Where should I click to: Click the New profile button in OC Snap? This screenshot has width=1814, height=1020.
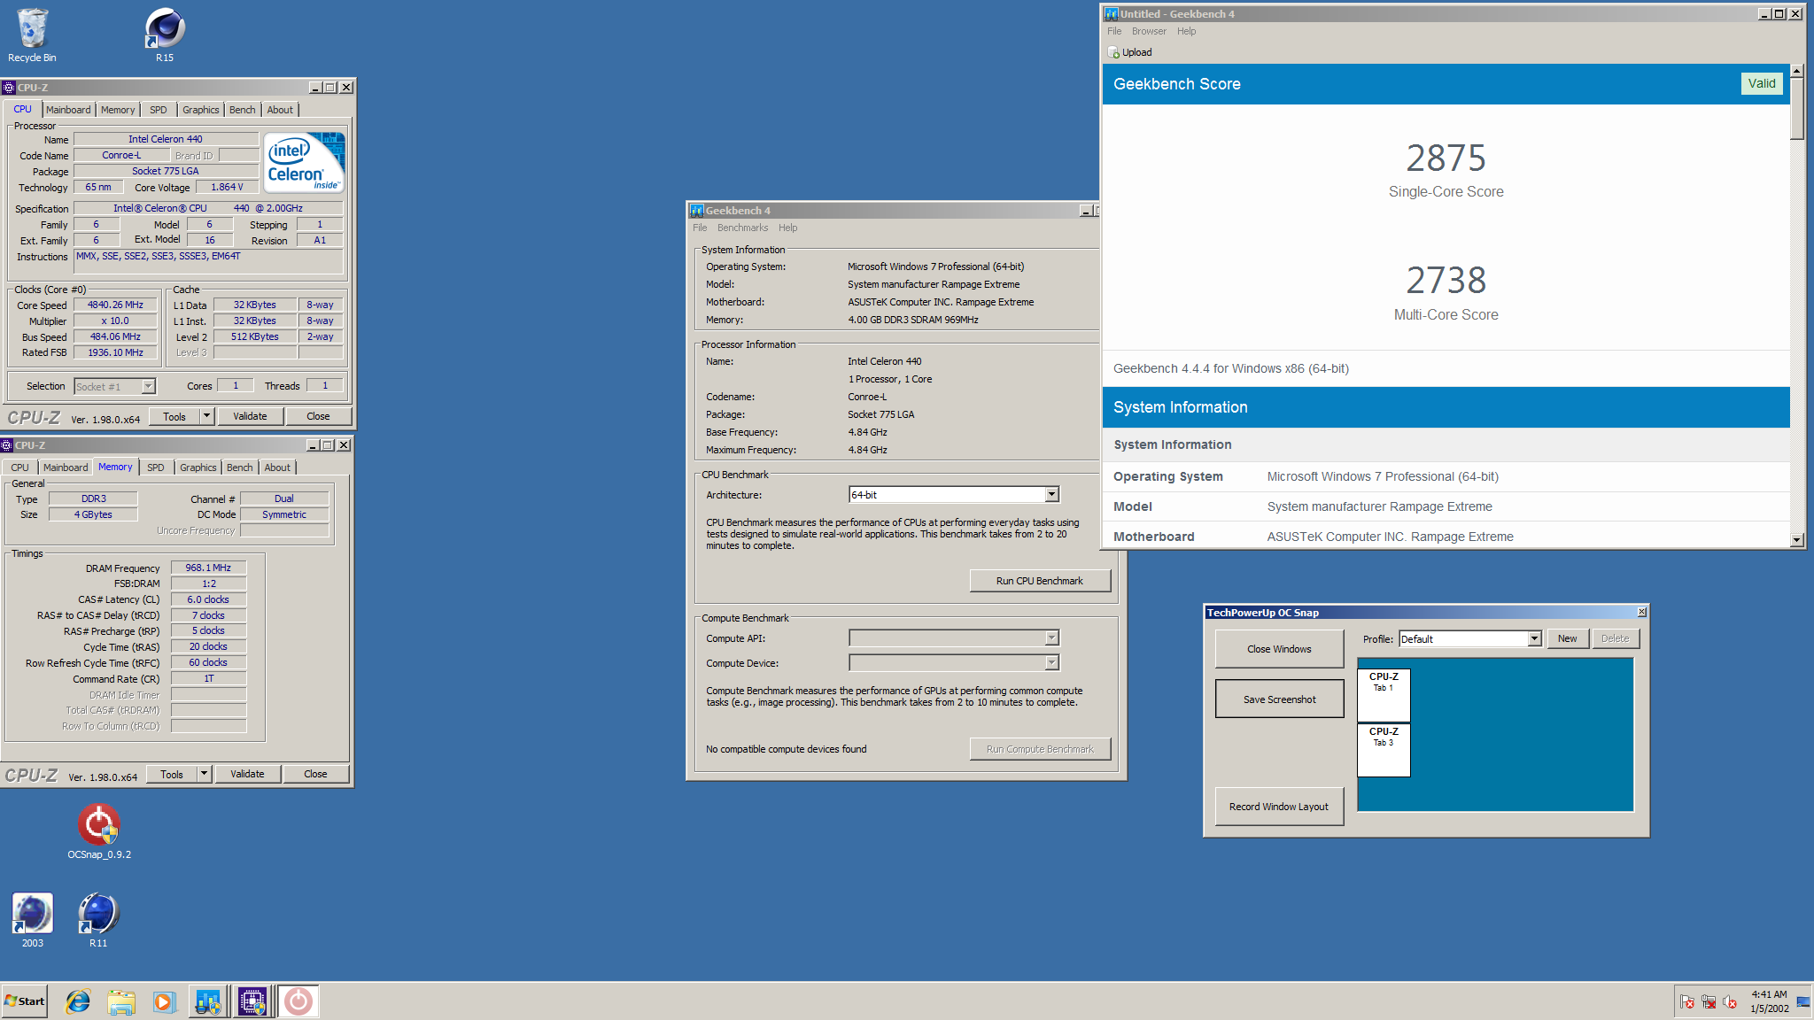coord(1567,638)
